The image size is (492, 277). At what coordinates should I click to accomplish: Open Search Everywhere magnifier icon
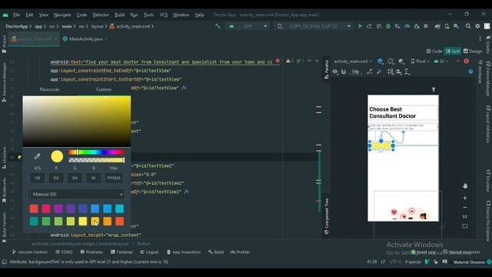point(468,26)
